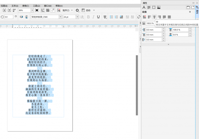
Task: Click the 贴齐 snap button
Action: pos(66,10)
